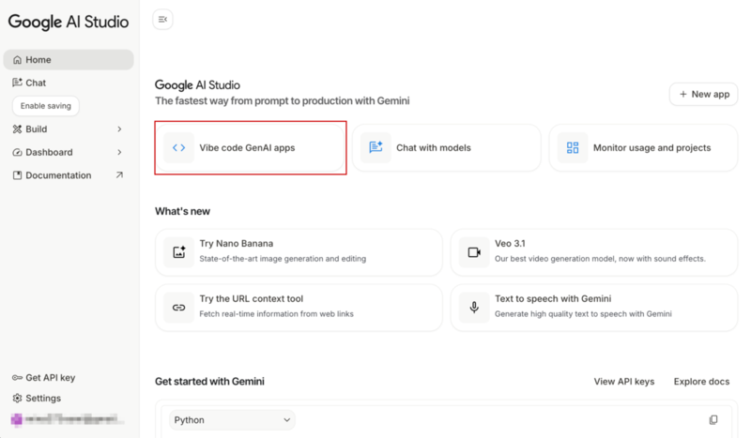Click the key icon beside Get API key
This screenshot has width=751, height=438.
coord(17,378)
